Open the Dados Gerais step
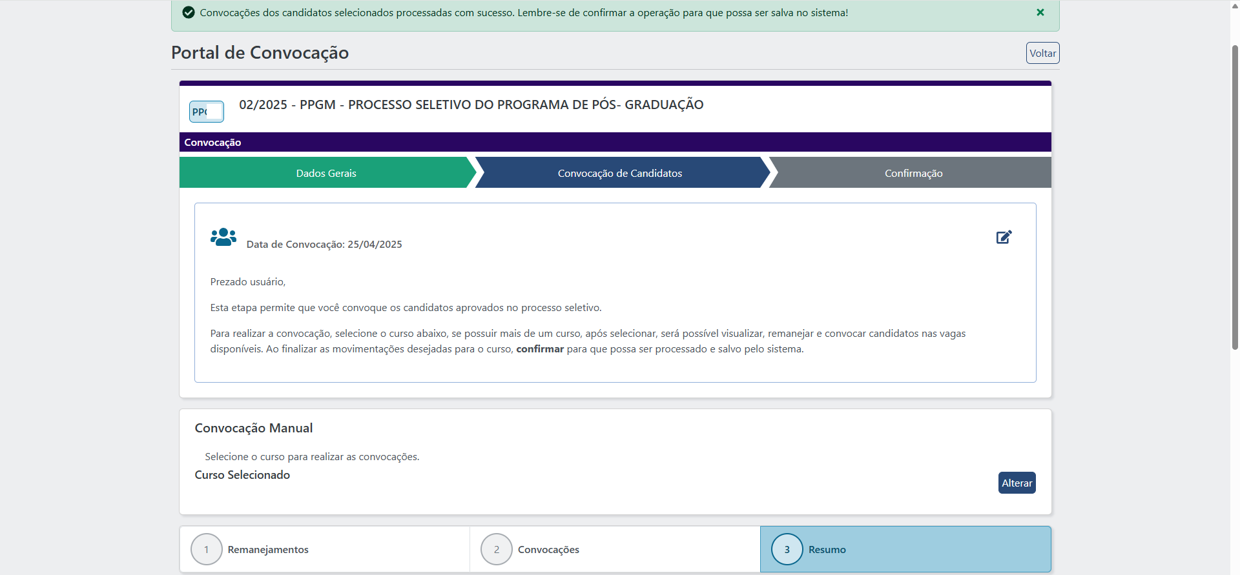 [326, 173]
